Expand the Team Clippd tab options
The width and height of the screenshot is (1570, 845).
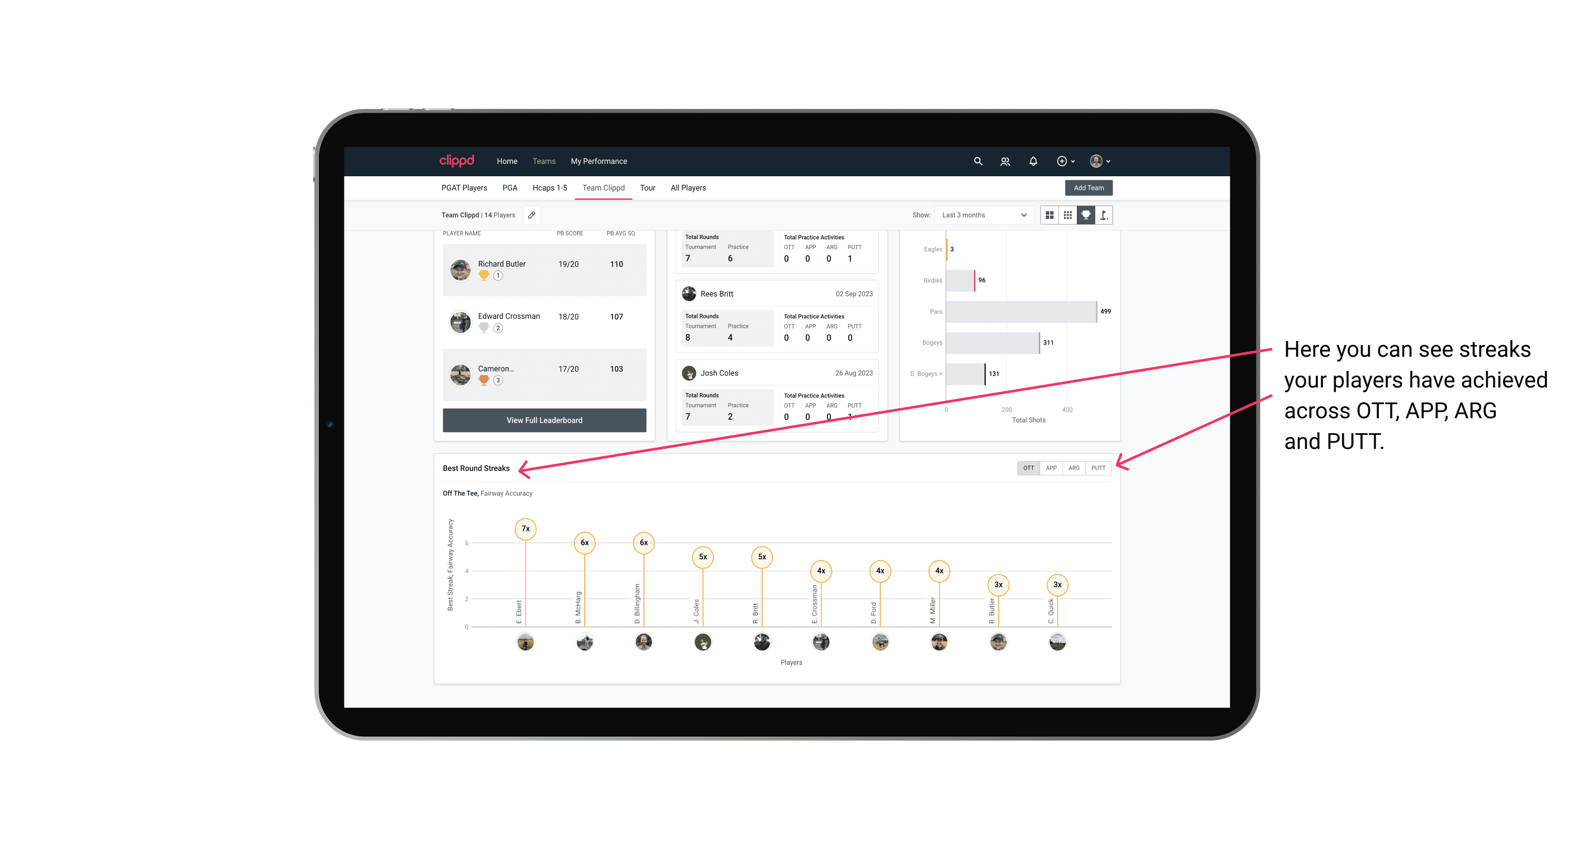[603, 188]
